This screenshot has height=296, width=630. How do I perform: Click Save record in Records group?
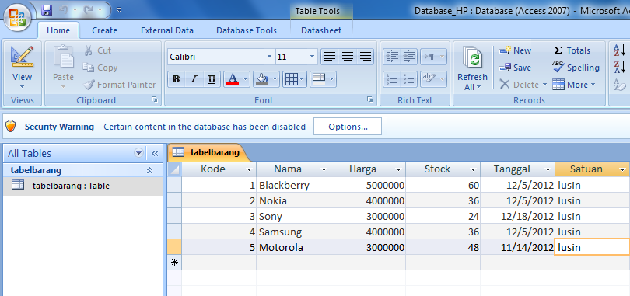tap(515, 68)
